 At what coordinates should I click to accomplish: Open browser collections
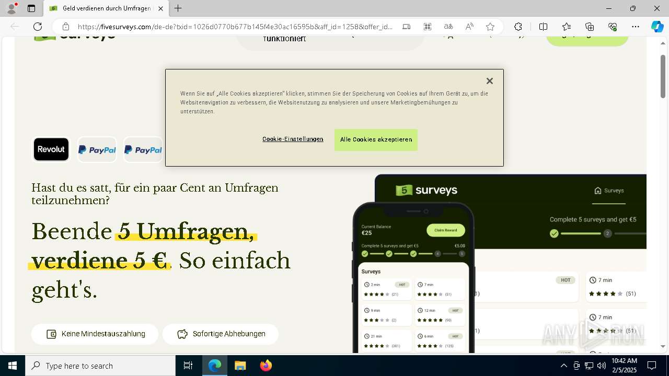590,27
